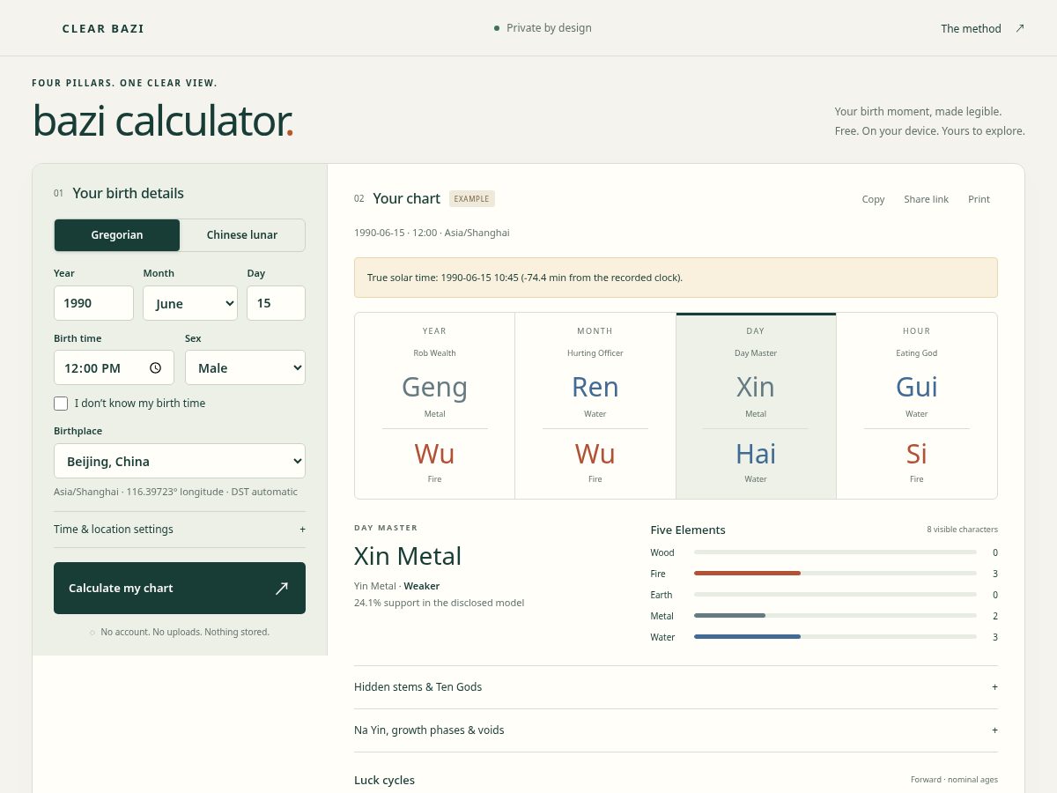1057x793 pixels.
Task: Click the Print button
Action: [979, 199]
